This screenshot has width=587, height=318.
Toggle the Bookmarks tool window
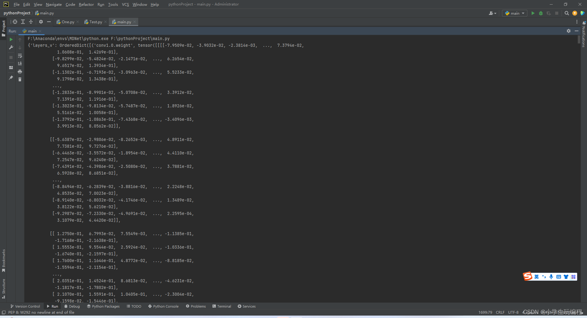coord(3,261)
